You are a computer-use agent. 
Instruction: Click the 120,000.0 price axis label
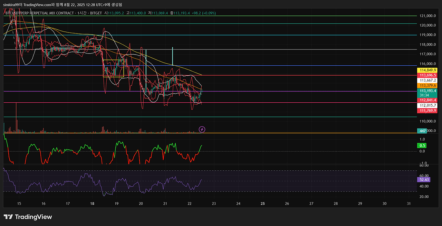(428, 25)
